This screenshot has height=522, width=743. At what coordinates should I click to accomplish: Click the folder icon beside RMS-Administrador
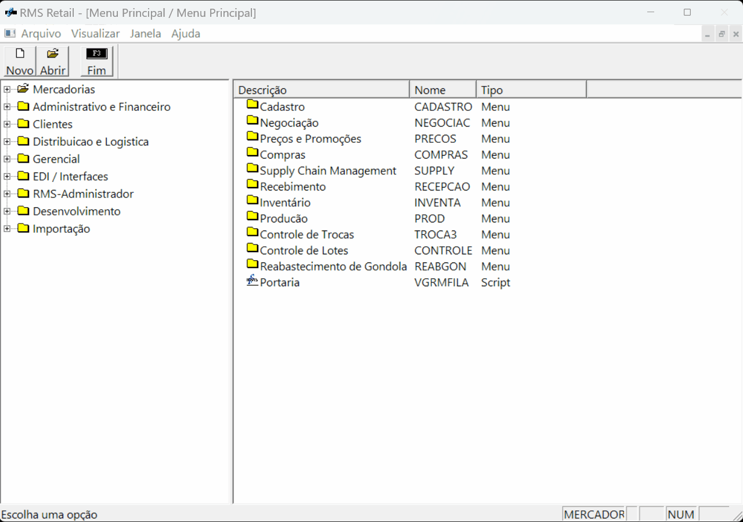pos(23,193)
